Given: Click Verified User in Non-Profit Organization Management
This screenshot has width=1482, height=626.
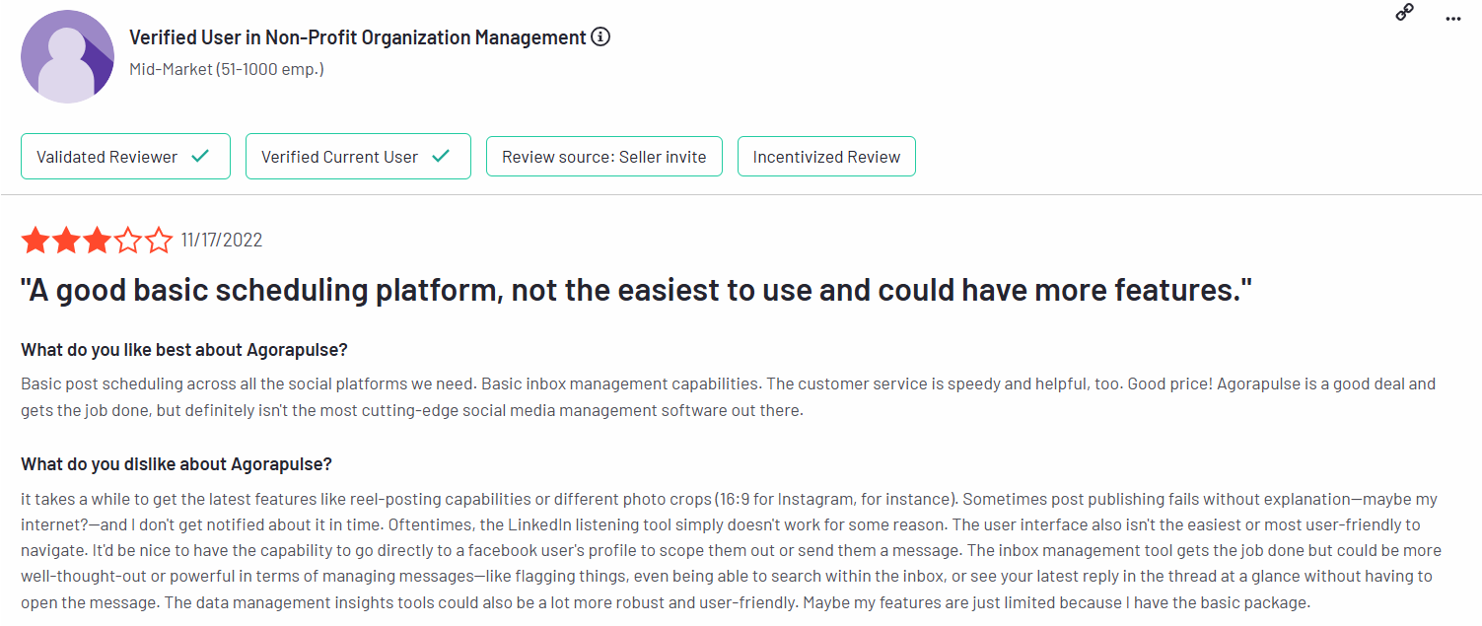Looking at the screenshot, I should pos(358,37).
